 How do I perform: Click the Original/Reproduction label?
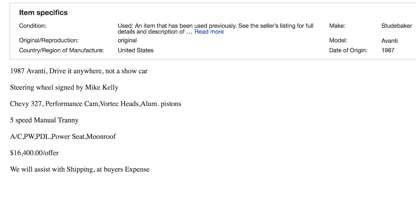49,41
